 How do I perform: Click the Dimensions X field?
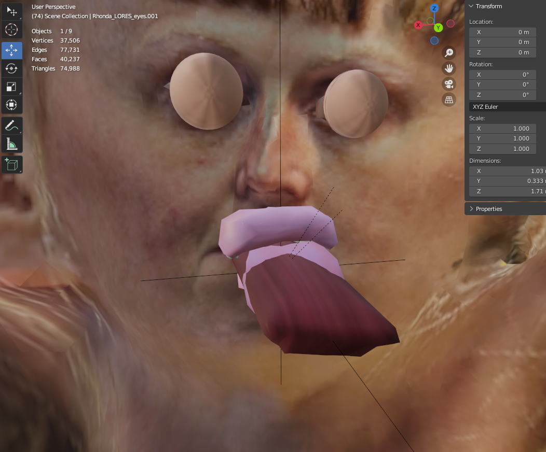(x=508, y=171)
